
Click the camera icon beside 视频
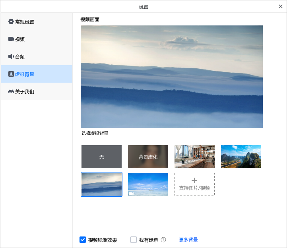tap(11, 39)
